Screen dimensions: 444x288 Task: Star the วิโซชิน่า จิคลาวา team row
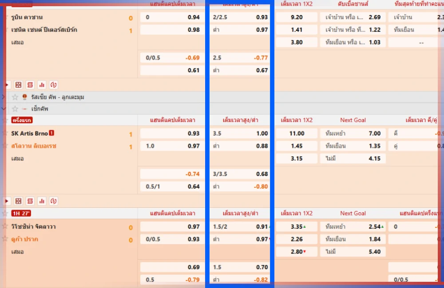pos(5,227)
